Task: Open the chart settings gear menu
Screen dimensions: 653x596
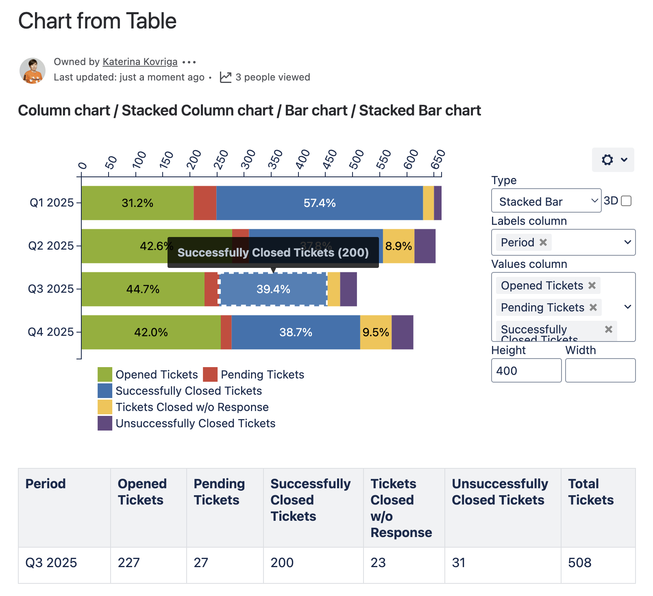Action: tap(613, 160)
